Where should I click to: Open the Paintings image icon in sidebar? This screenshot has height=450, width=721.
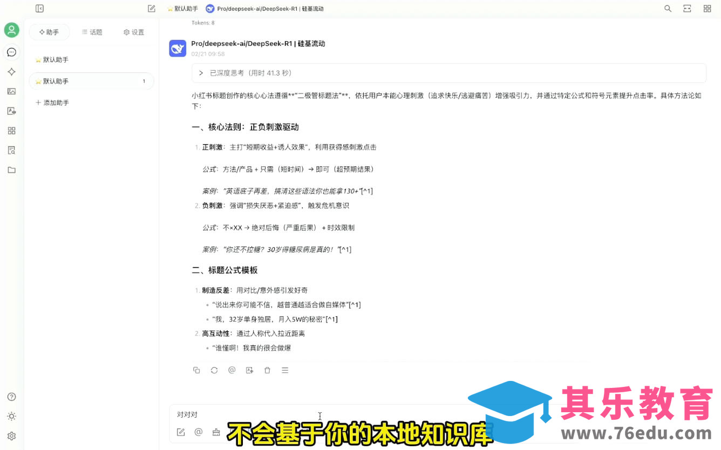point(11,91)
